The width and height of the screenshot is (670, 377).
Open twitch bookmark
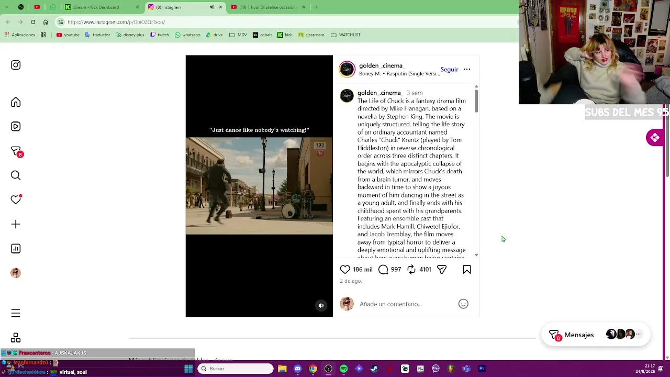160,35
